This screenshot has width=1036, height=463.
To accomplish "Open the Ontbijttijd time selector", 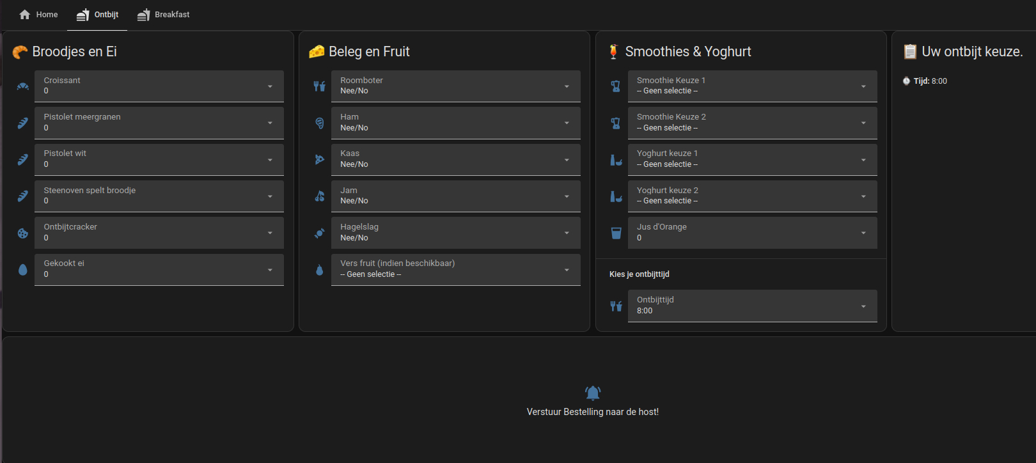I will click(753, 306).
